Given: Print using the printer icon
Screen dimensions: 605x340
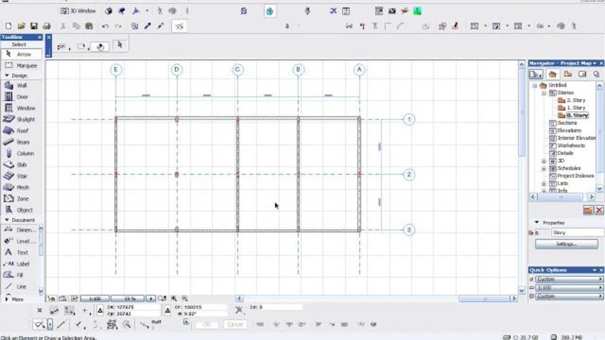Looking at the screenshot, I should (46, 26).
